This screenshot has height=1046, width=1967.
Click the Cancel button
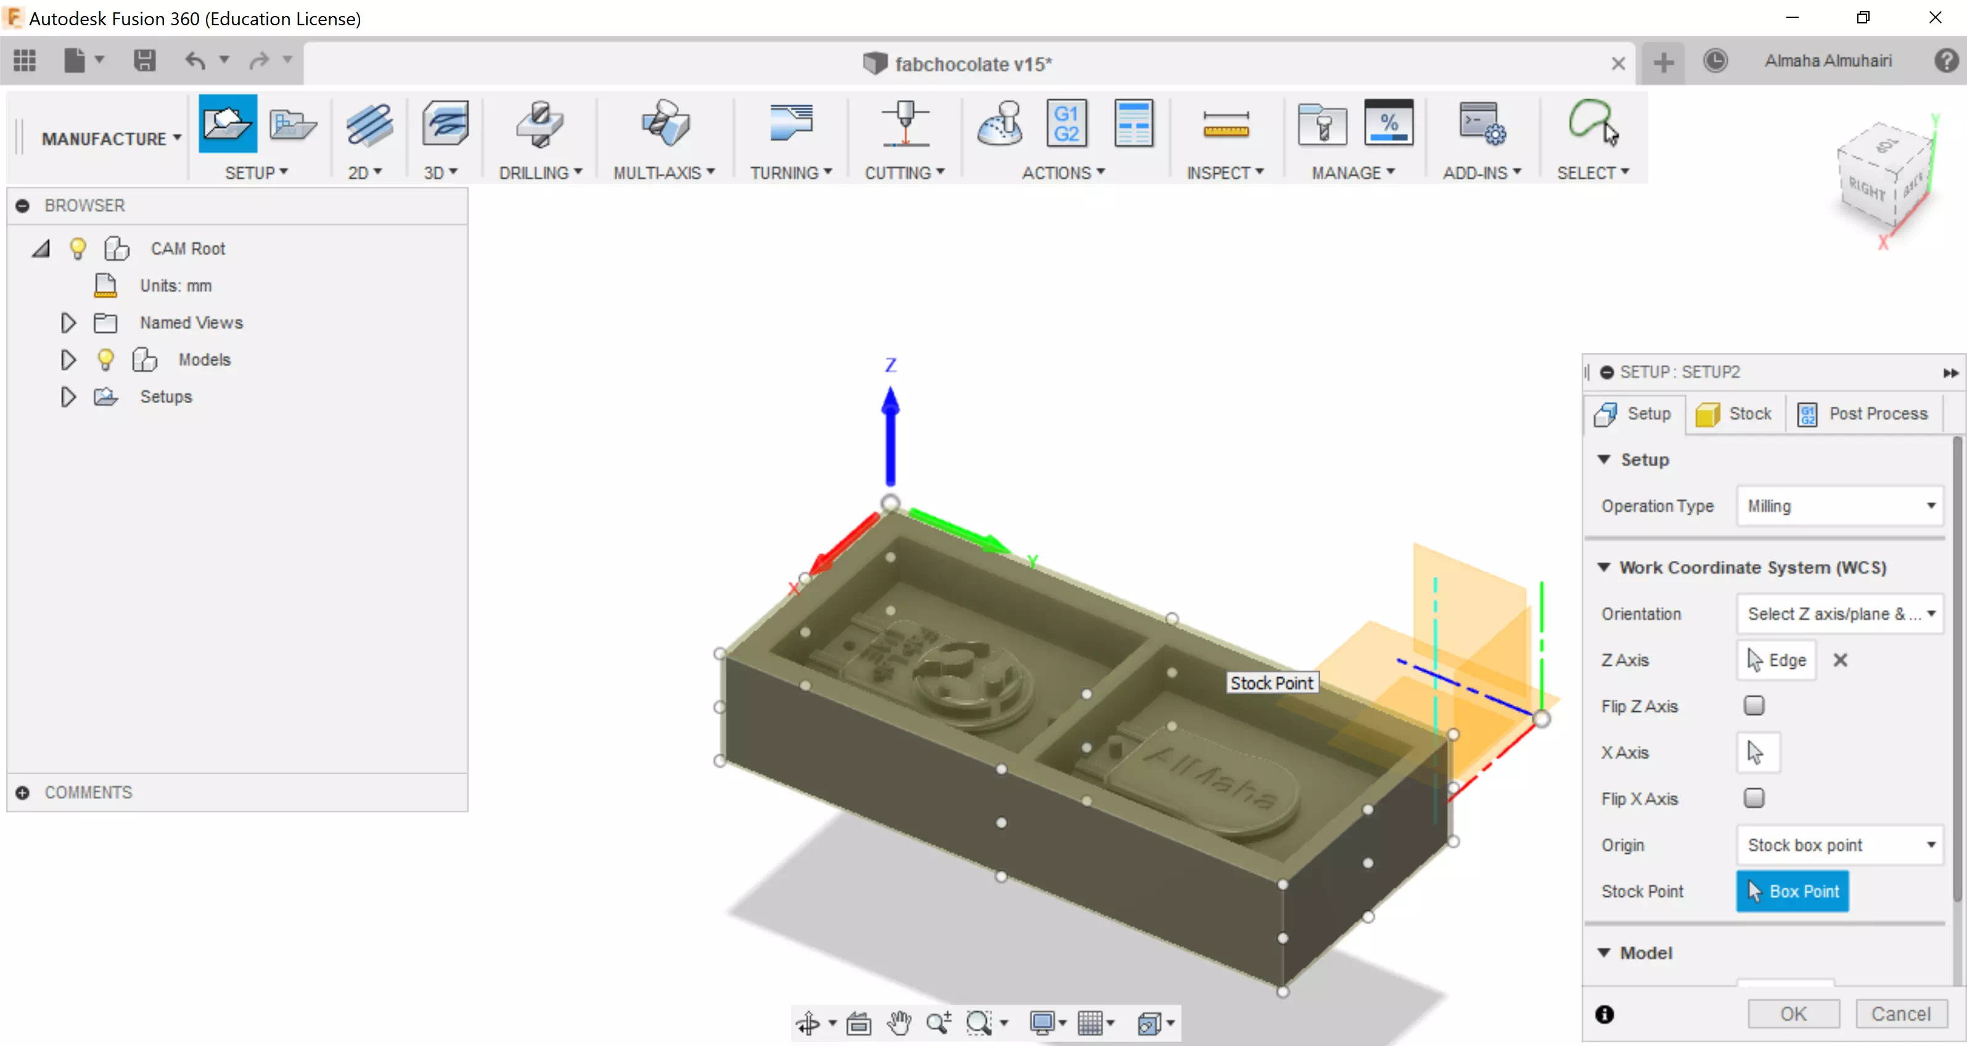click(x=1900, y=1013)
